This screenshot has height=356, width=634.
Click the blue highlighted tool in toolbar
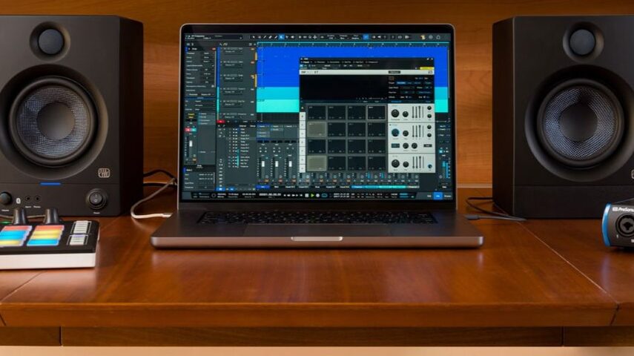pyautogui.click(x=282, y=37)
